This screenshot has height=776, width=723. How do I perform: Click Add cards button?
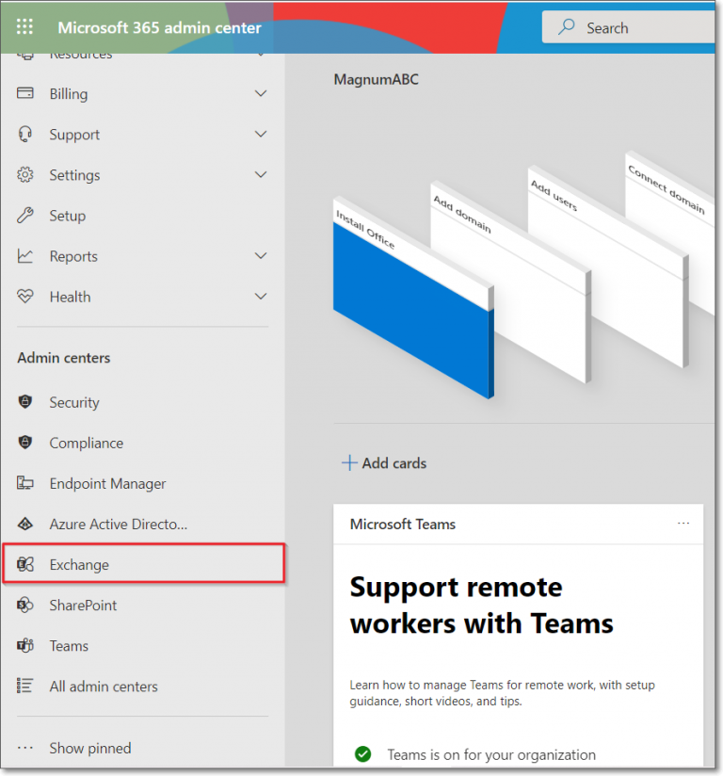384,462
